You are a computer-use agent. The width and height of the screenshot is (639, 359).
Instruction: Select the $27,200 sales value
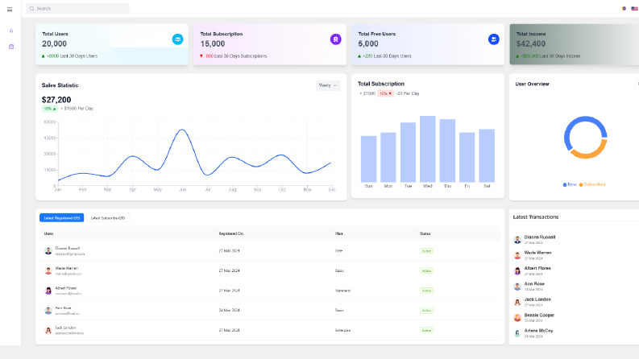click(x=56, y=100)
